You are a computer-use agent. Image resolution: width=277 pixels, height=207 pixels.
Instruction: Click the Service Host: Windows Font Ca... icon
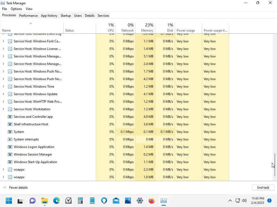click(10, 41)
